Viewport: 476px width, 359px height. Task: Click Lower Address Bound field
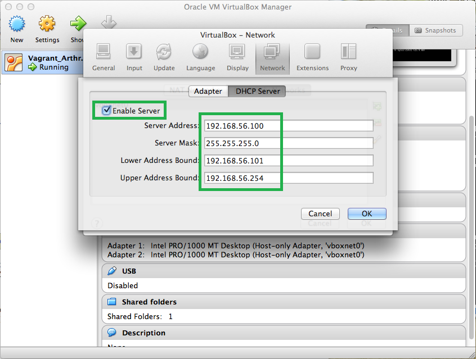pos(289,161)
